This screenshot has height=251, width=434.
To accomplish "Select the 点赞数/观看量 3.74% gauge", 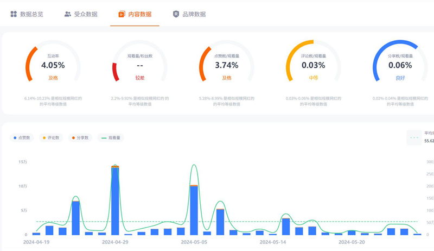I will (x=226, y=65).
